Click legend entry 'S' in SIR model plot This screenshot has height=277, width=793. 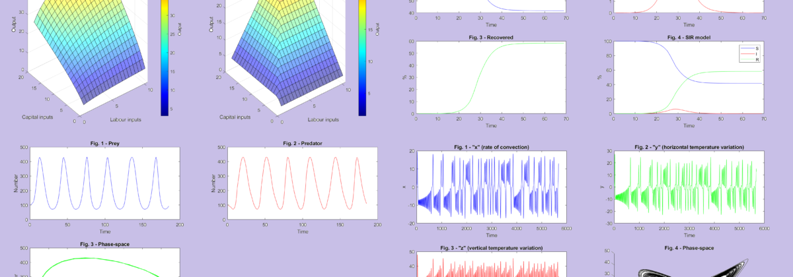(749, 48)
